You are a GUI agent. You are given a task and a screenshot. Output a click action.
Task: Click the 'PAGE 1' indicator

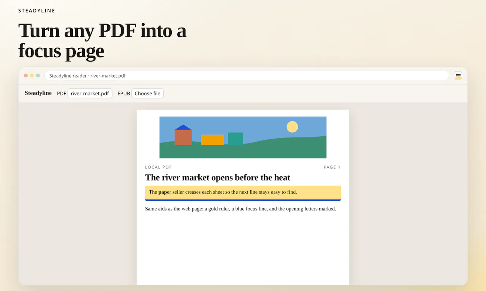click(332, 167)
